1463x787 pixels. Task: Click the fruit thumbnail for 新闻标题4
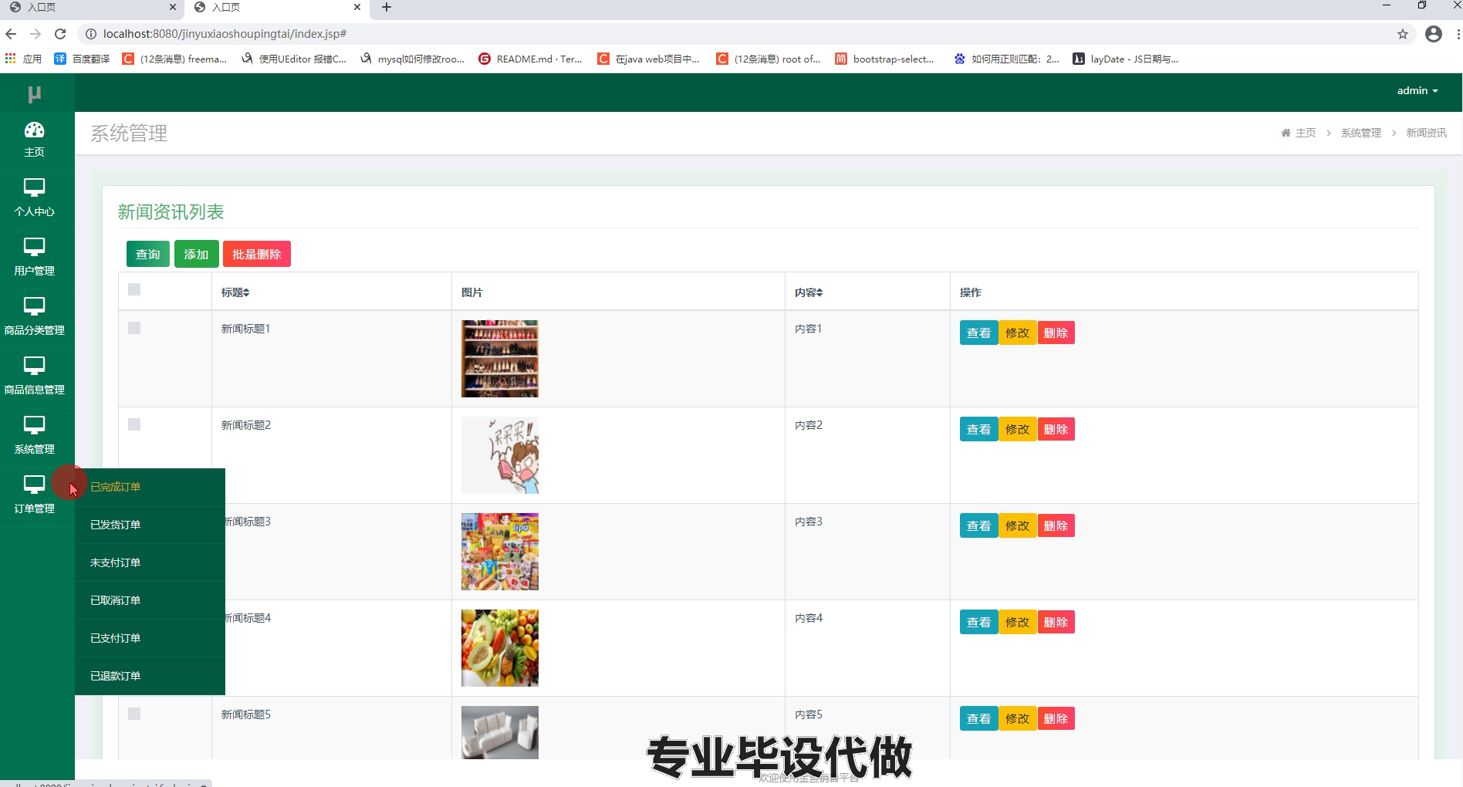500,648
